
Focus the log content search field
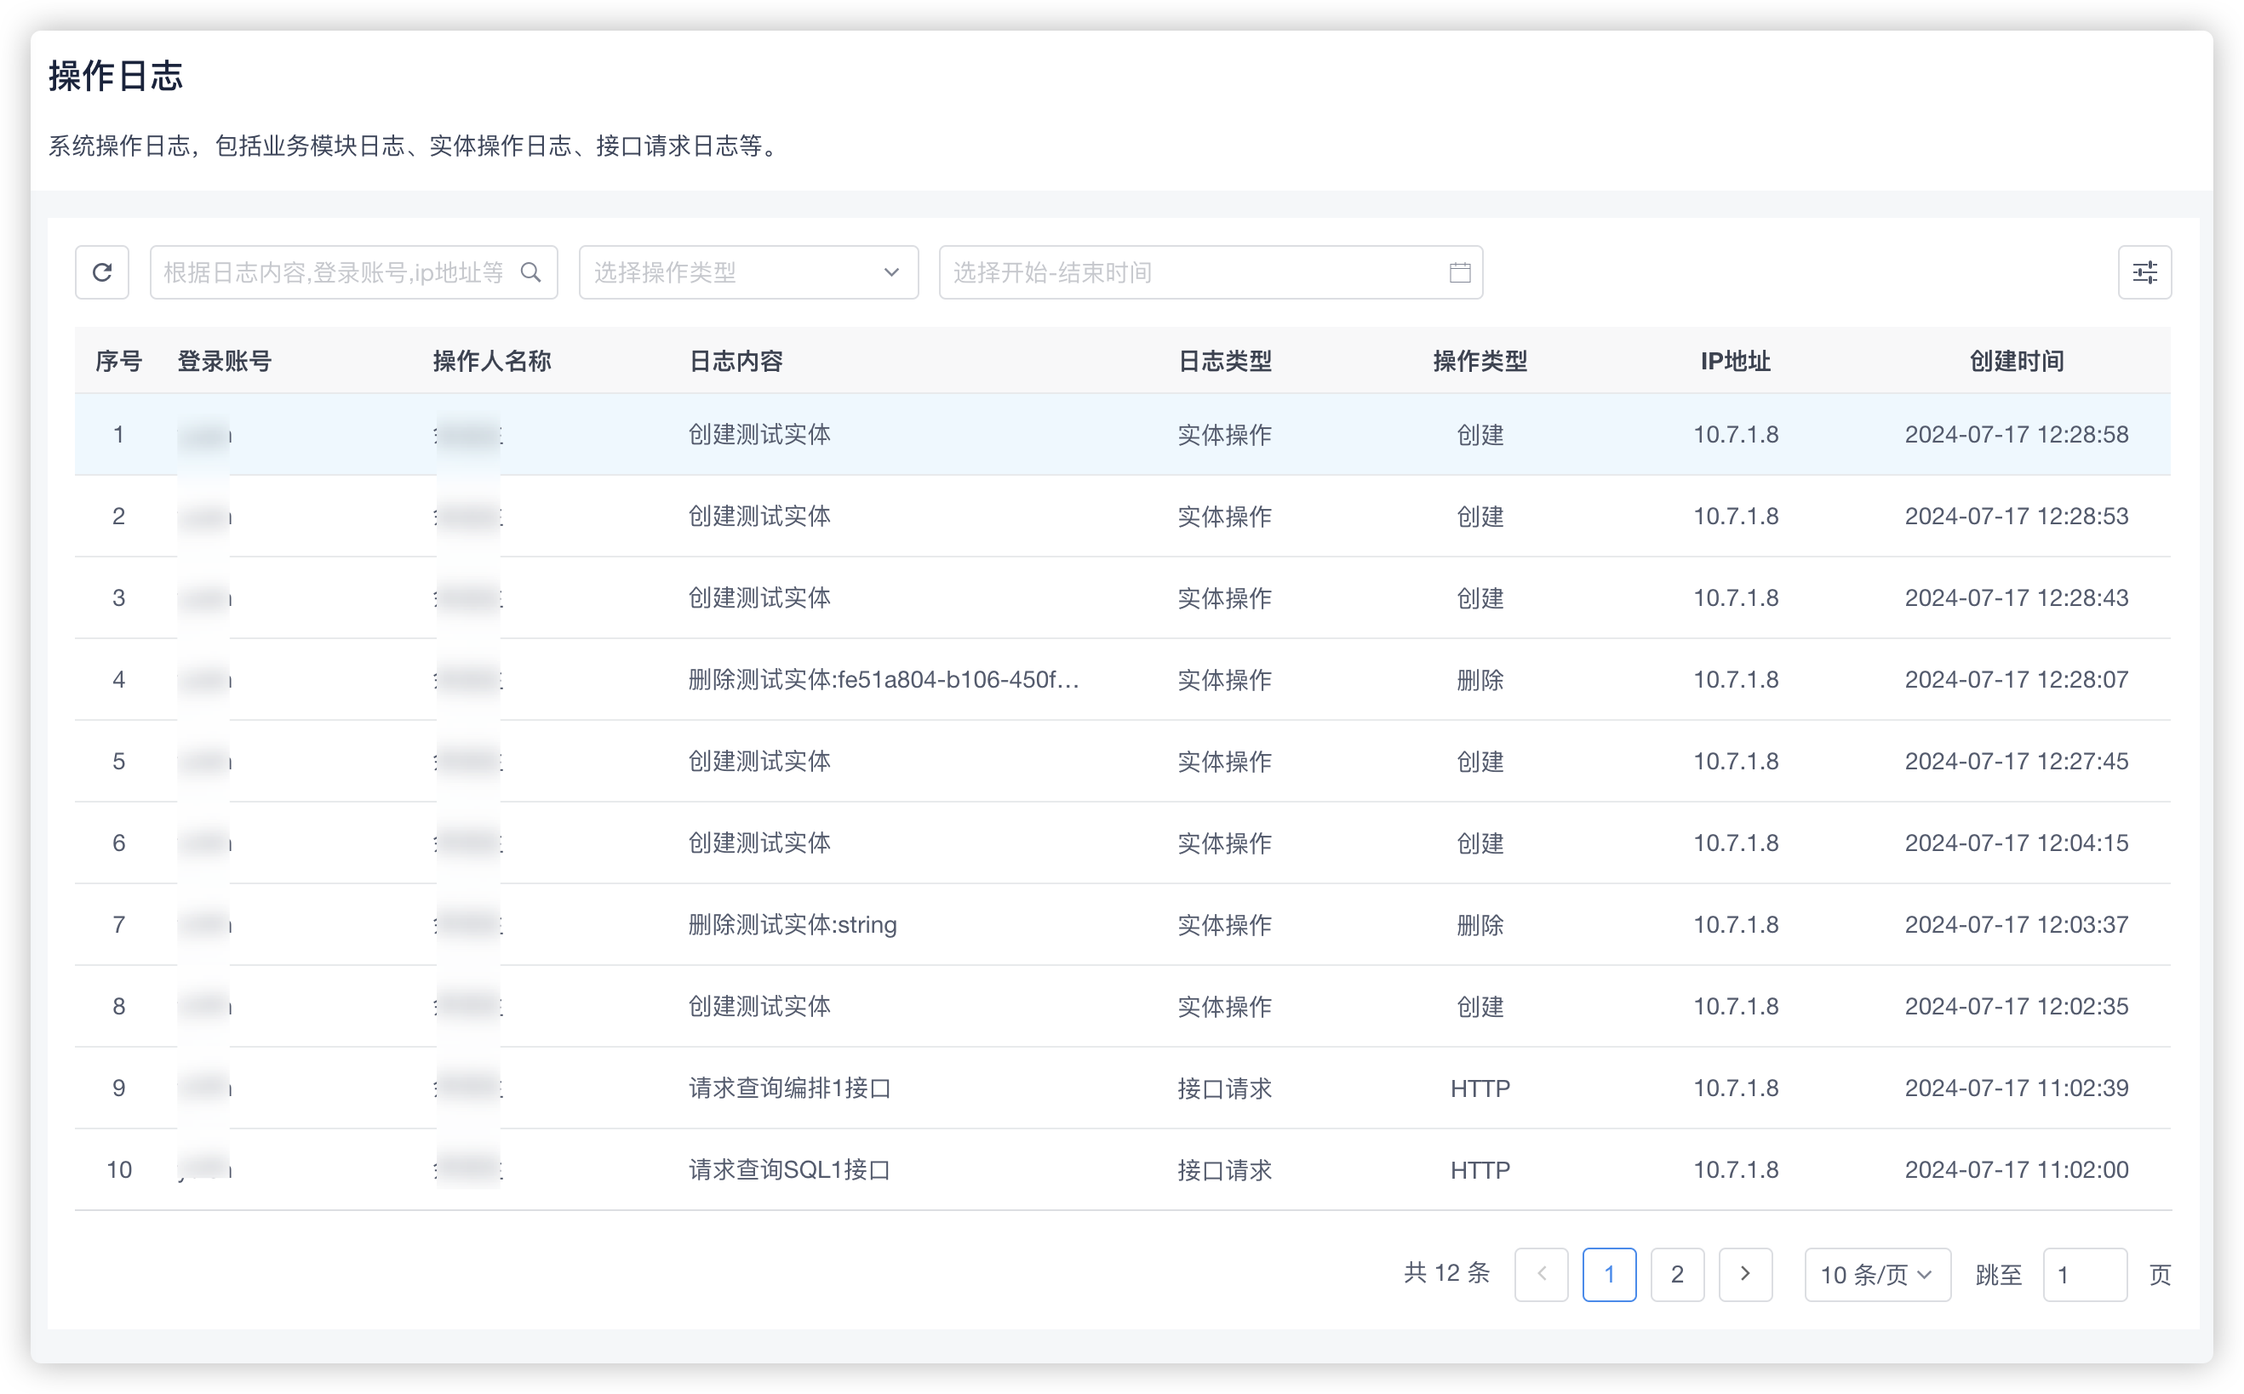coord(334,272)
